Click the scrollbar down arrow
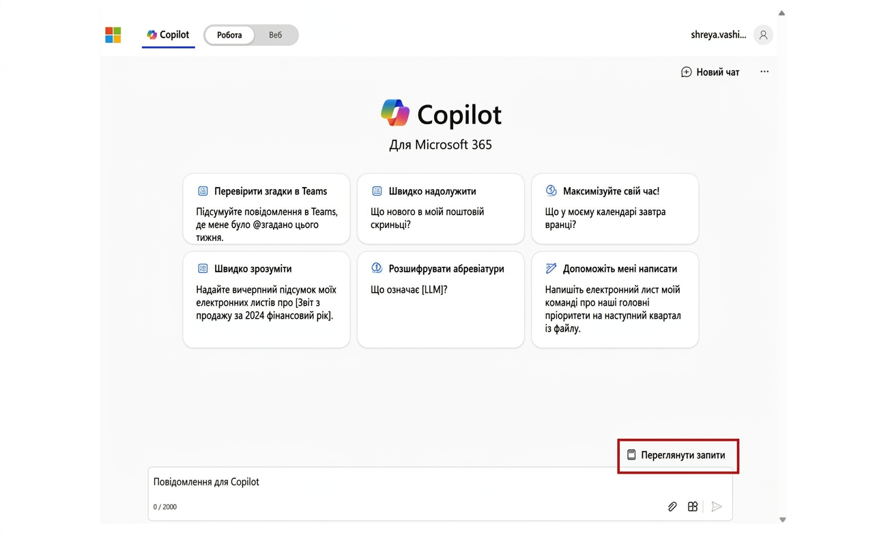Screen dimensions: 890x546 tap(781, 520)
